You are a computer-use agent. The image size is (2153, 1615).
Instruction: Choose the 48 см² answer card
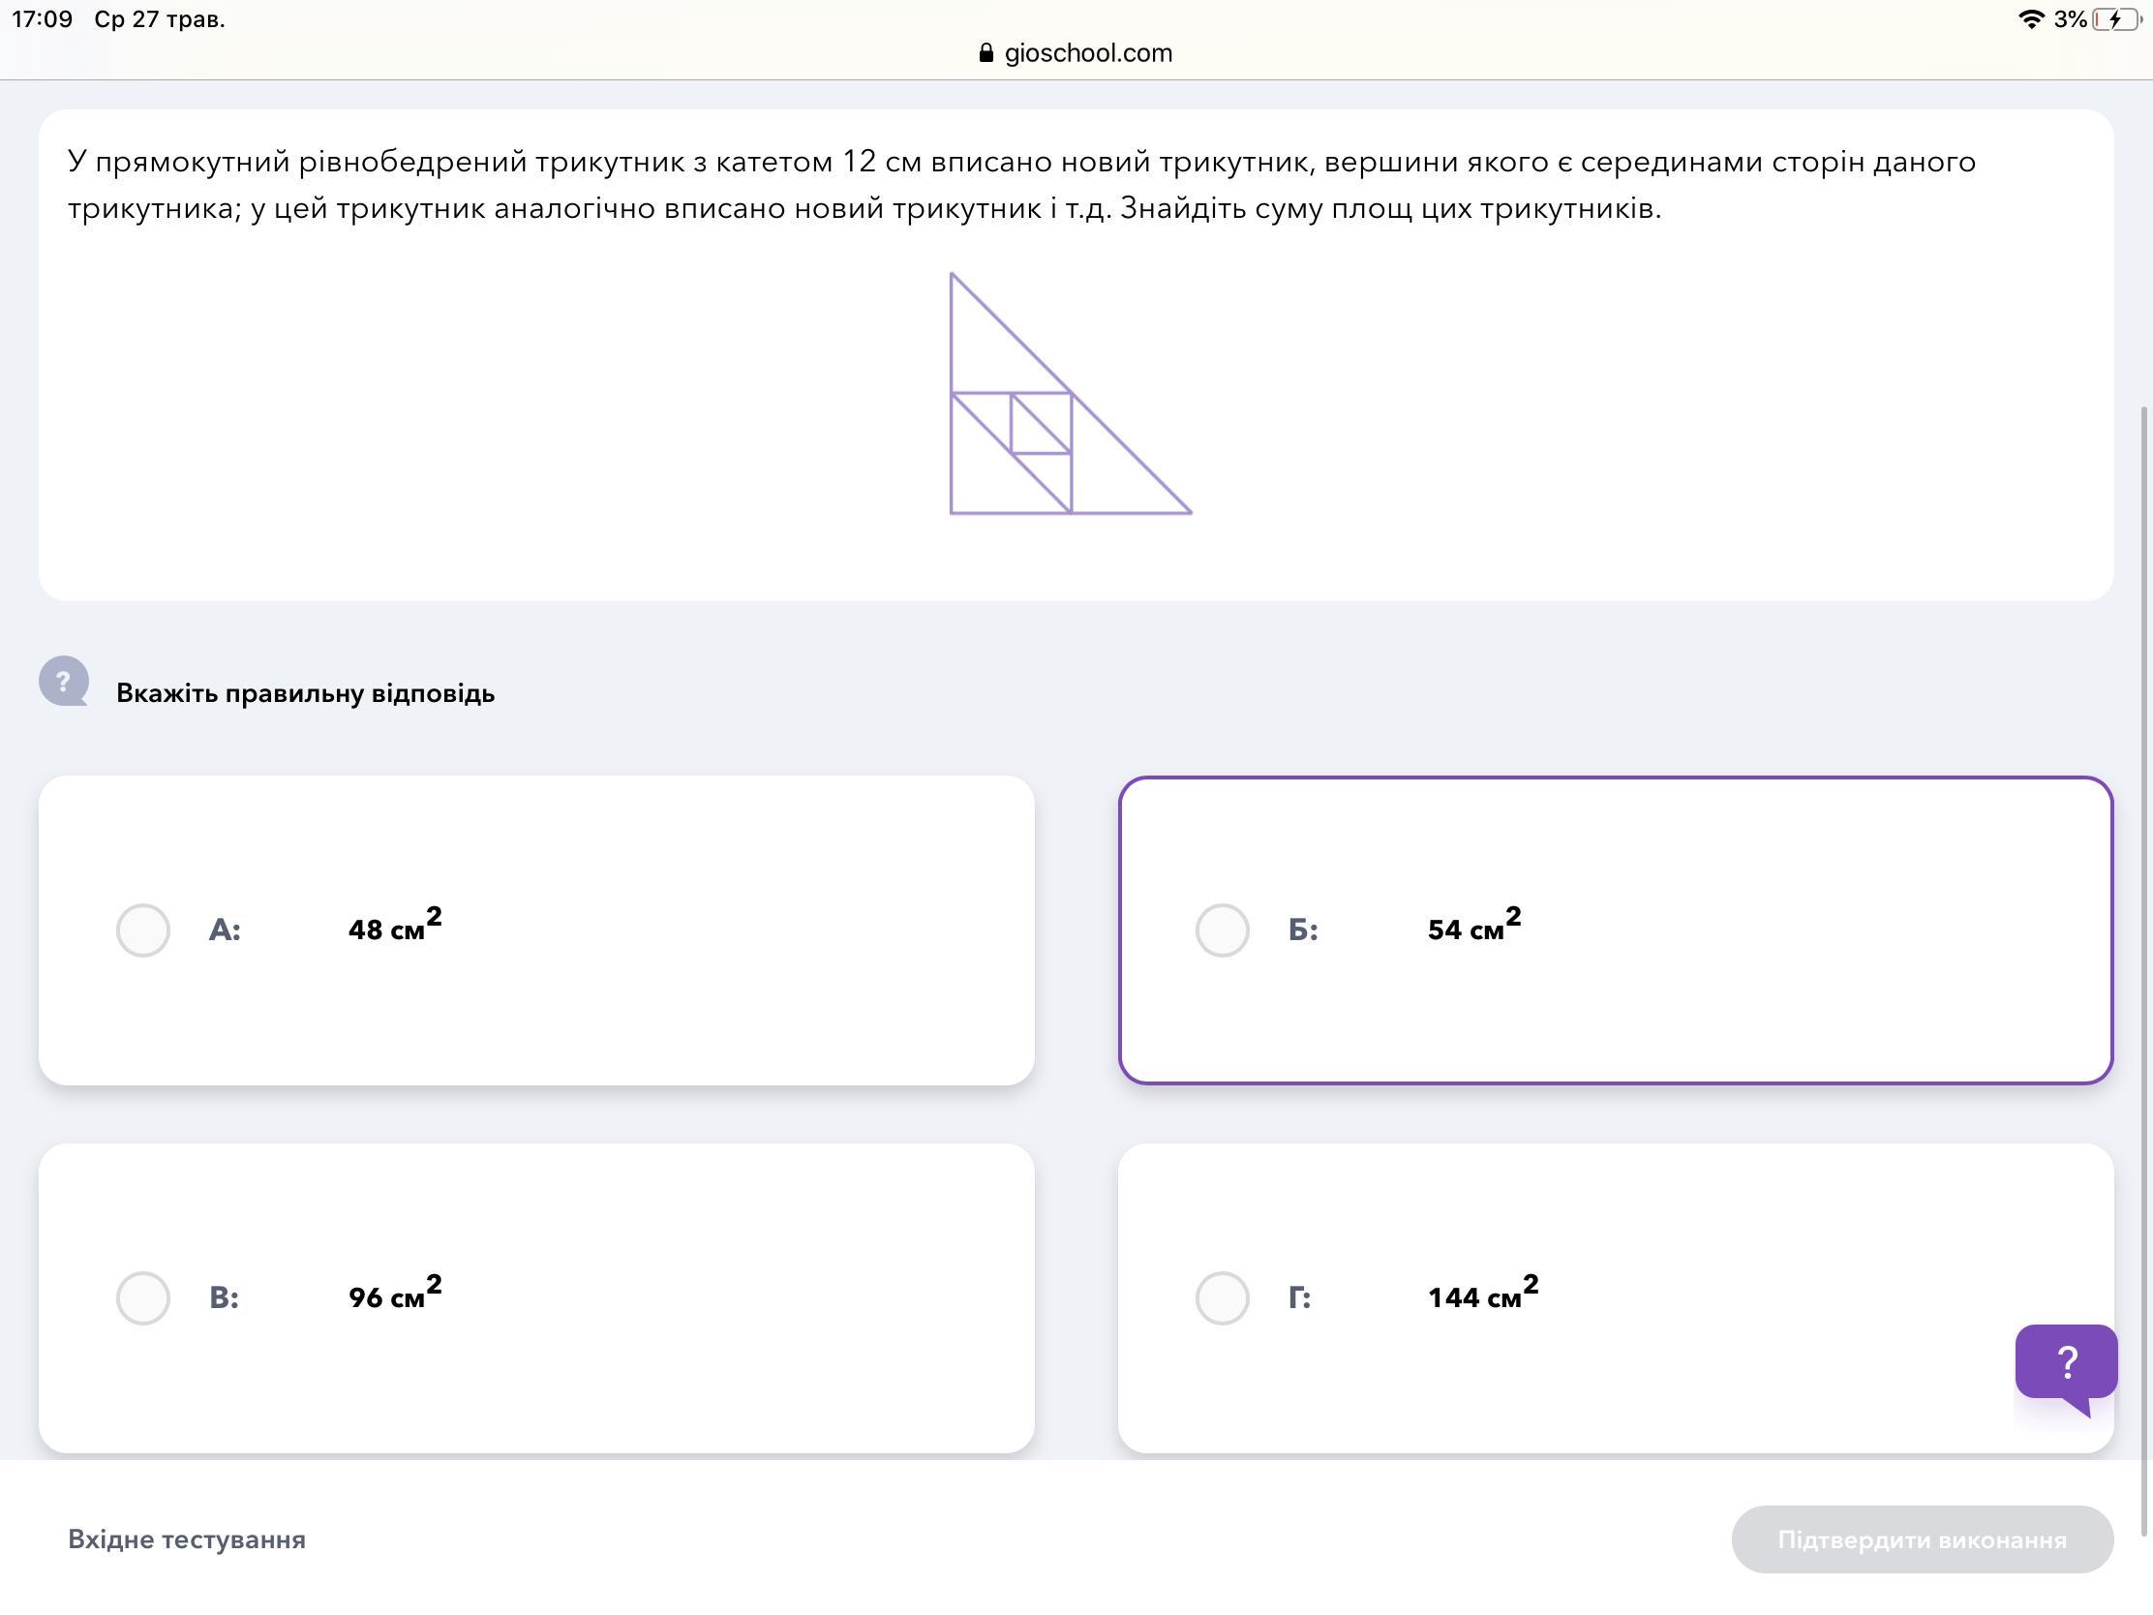point(536,930)
